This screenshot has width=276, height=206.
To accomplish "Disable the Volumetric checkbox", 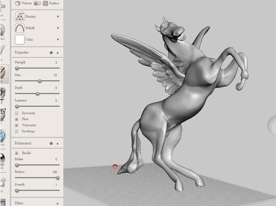I will tap(17, 125).
